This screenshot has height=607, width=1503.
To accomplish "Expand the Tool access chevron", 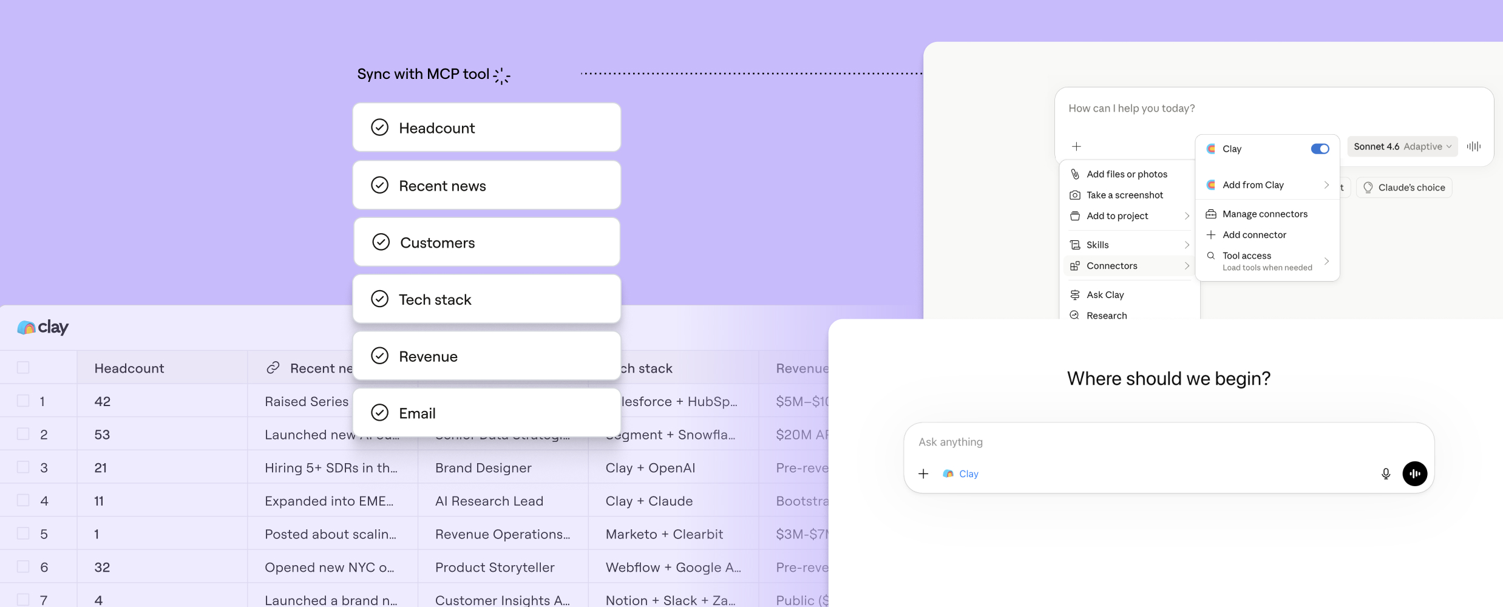I will (1326, 261).
